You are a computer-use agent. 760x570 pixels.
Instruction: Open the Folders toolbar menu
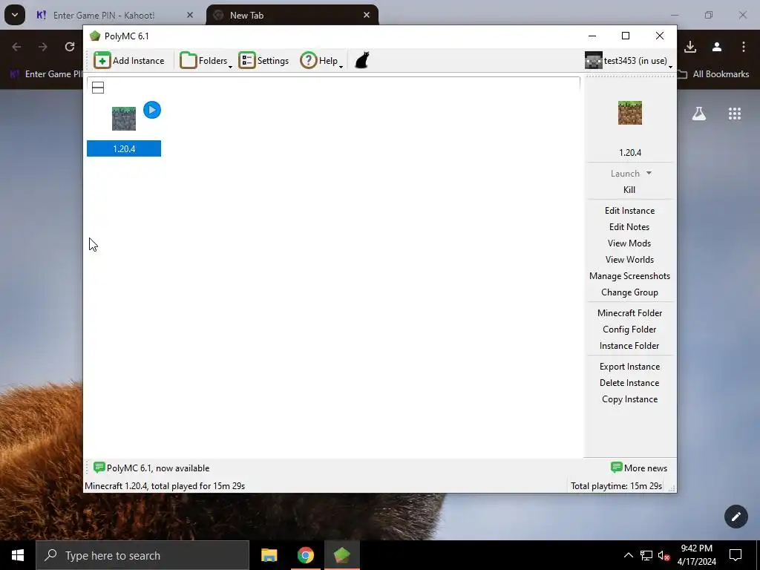[x=206, y=61]
